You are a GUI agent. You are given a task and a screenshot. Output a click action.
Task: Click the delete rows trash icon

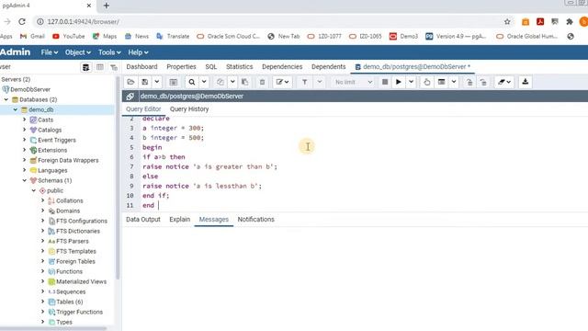click(x=262, y=82)
